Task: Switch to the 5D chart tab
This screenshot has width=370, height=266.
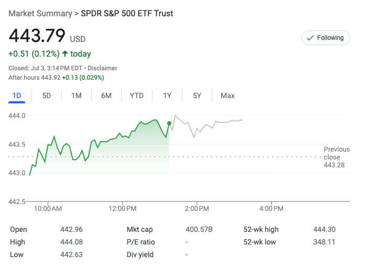Action: pyautogui.click(x=47, y=95)
